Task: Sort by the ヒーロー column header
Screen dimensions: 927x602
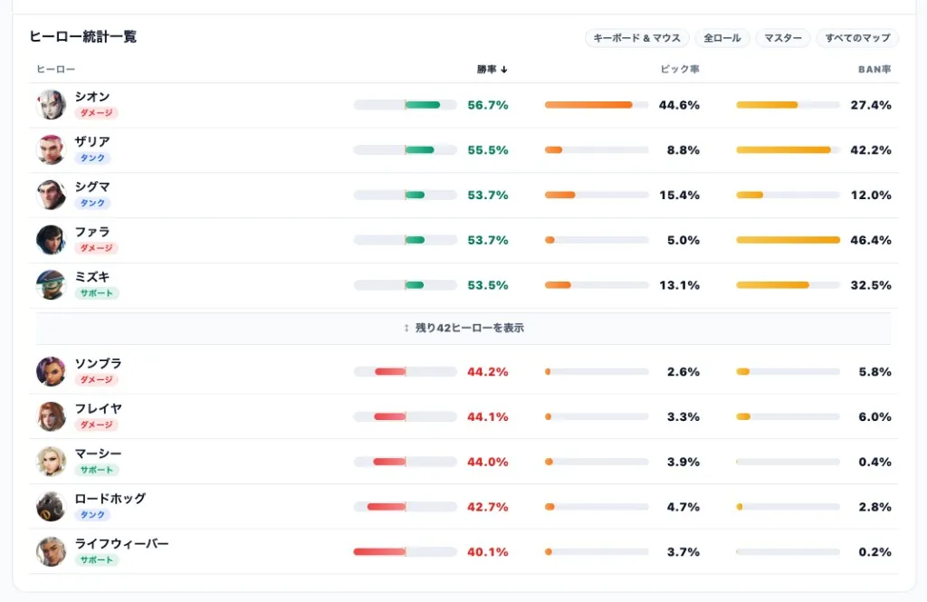Action: click(x=55, y=69)
